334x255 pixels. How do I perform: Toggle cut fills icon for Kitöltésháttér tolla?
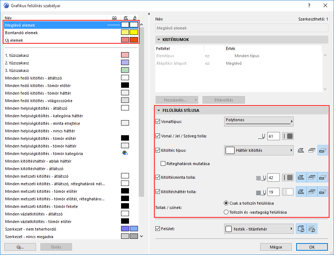point(323,192)
